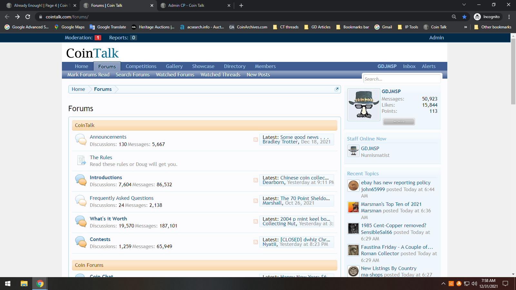Image resolution: width=516 pixels, height=290 pixels.
Task: Open the Windows Start menu
Action: tap(8, 284)
